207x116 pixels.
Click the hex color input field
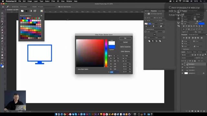coord(114,72)
